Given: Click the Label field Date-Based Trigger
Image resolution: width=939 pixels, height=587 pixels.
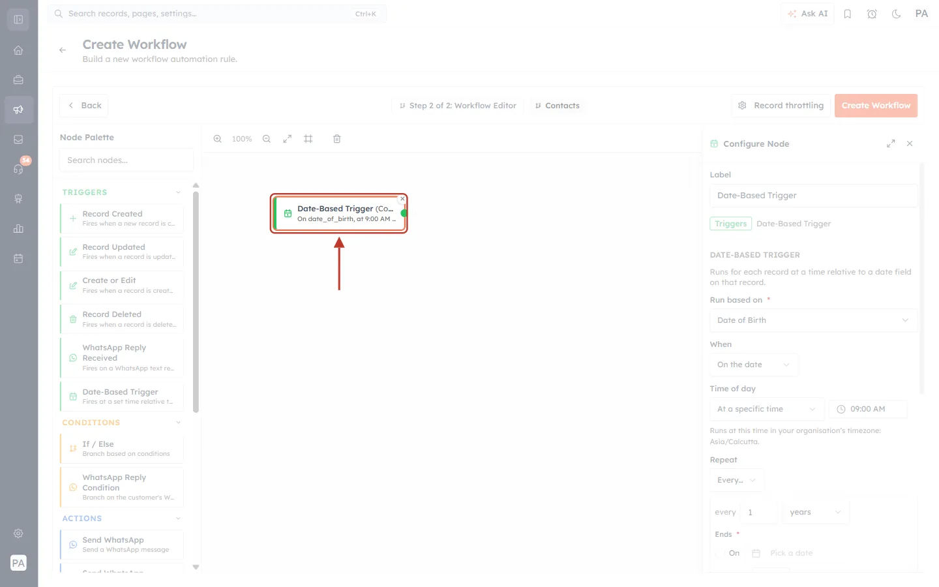Looking at the screenshot, I should coord(813,196).
